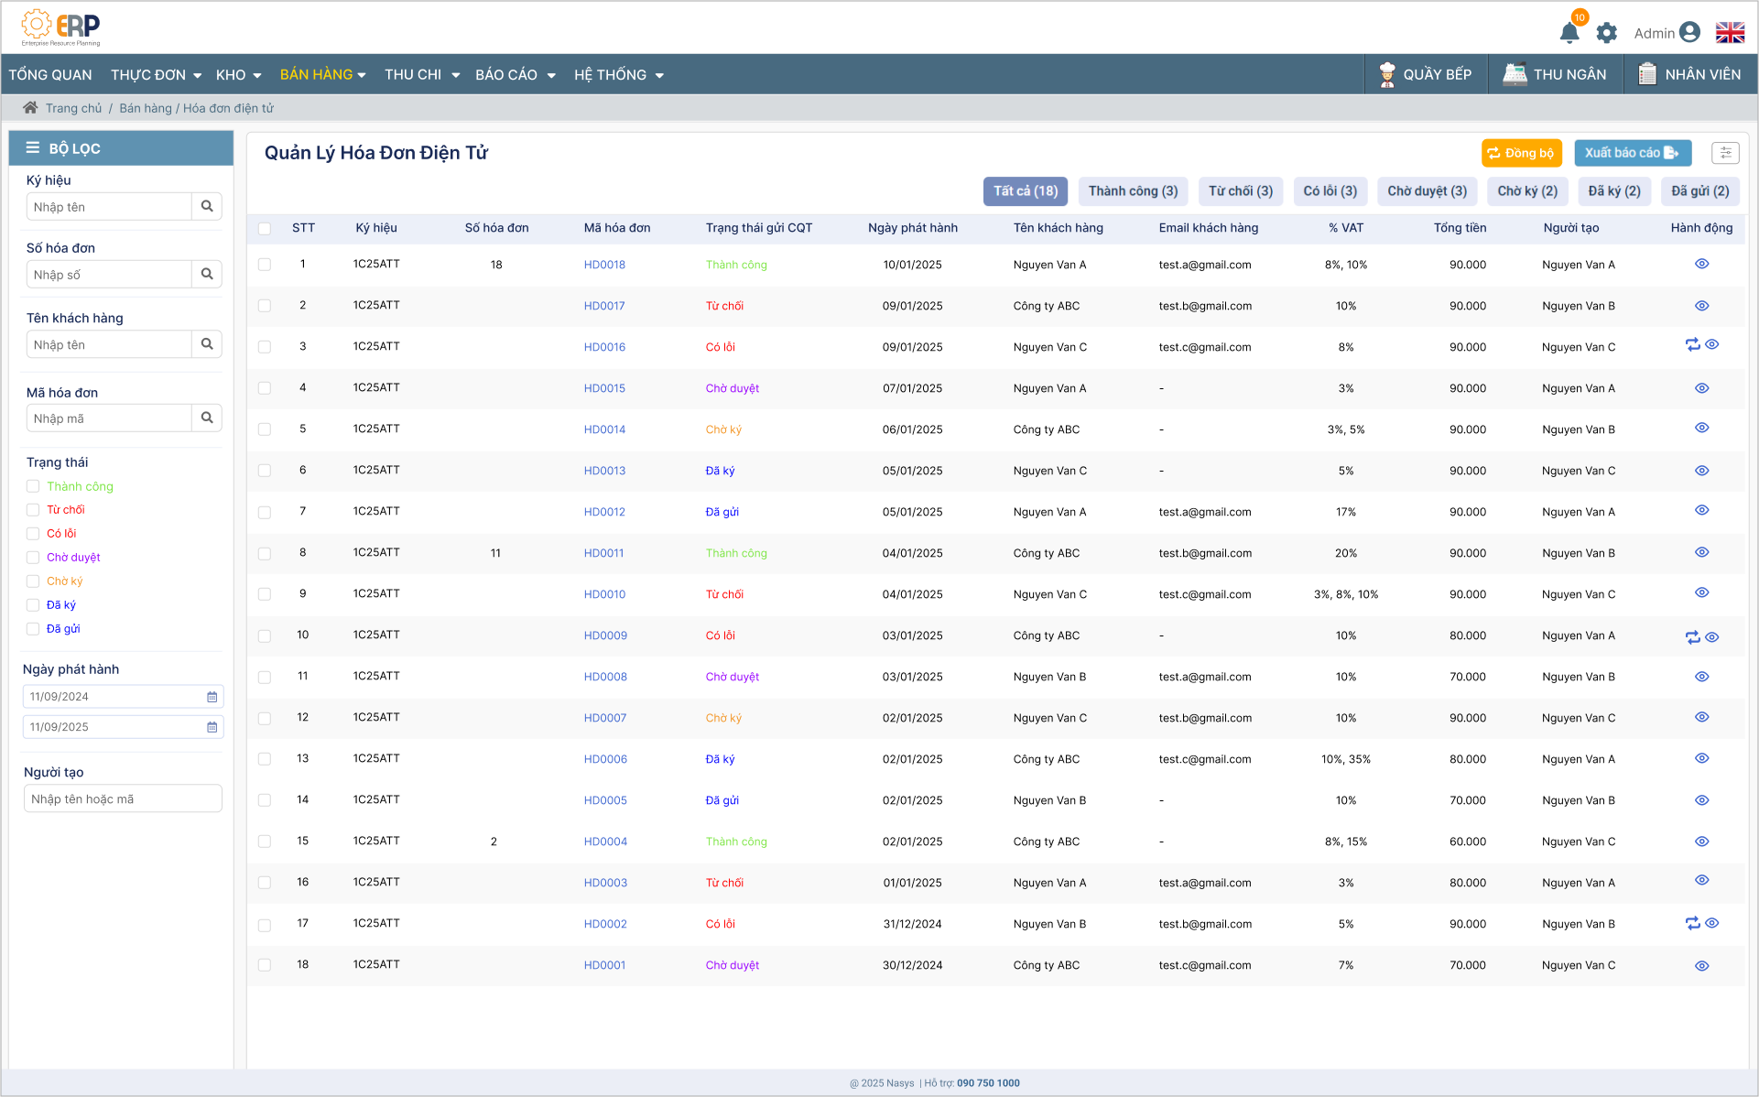Click search icon in Mã hóa đơn filter
Image resolution: width=1759 pixels, height=1097 pixels.
coord(207,418)
